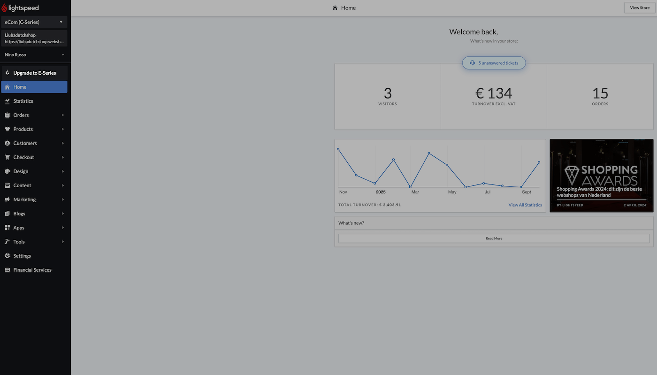This screenshot has width=657, height=375.
Task: Click the Tools hammer icon
Action: click(x=7, y=242)
